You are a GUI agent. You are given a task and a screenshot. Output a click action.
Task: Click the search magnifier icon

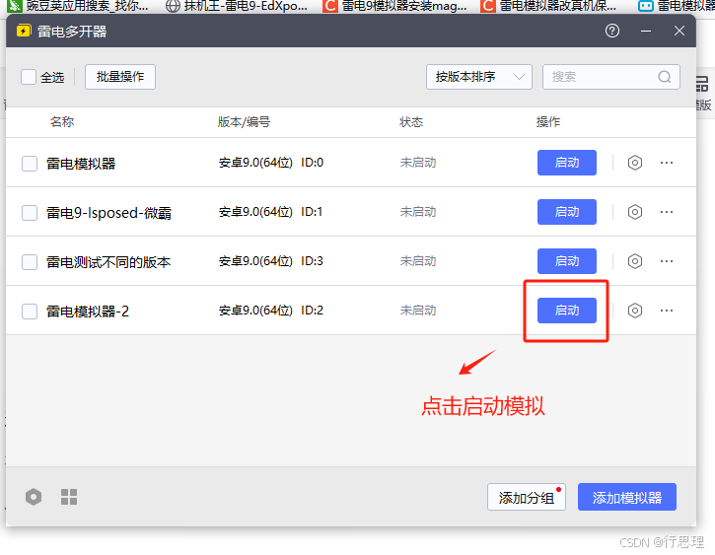coord(665,77)
